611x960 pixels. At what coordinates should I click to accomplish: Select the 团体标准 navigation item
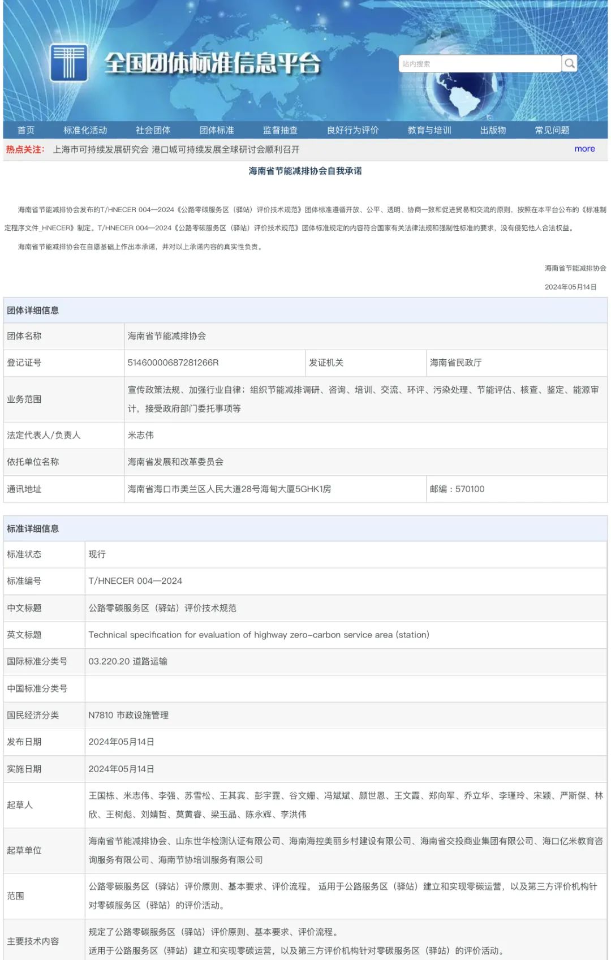[217, 130]
